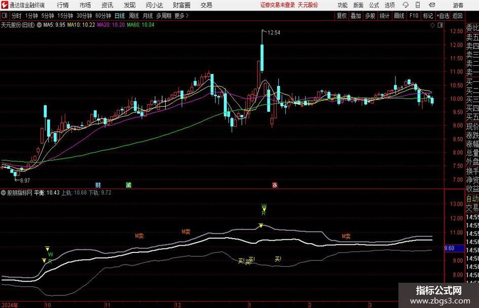The image size is (479, 308).
Task: Expand the 股朋指标网 sub-indicator dropdown
Action: point(4,193)
